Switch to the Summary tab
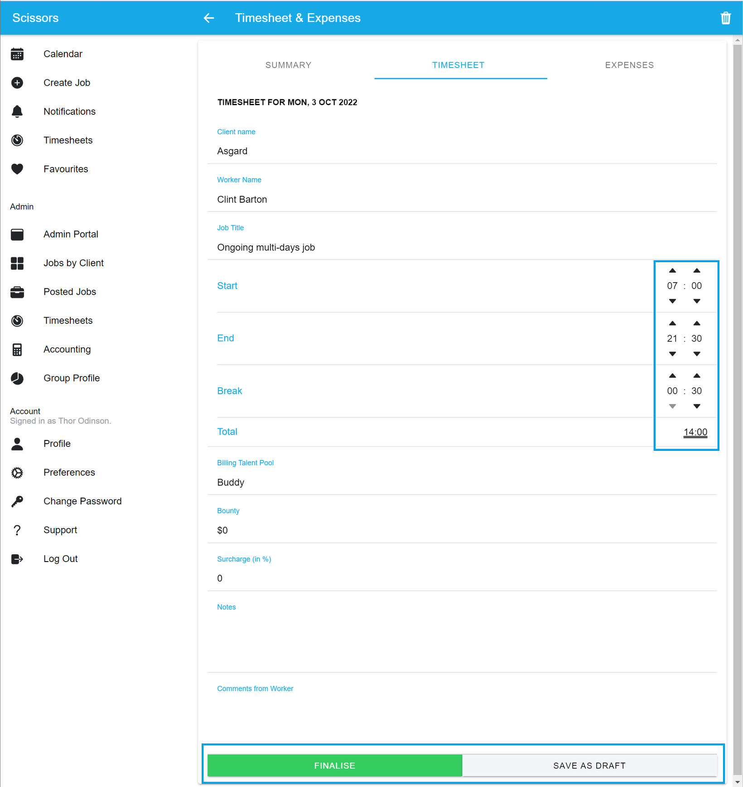The image size is (743, 787). (x=288, y=65)
